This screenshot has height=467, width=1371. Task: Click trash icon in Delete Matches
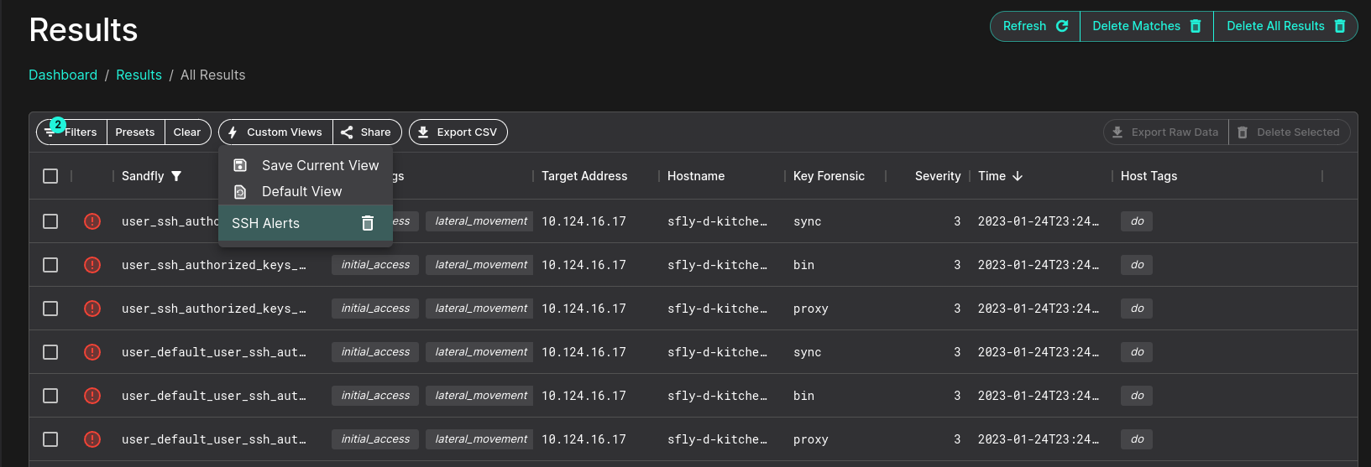[1196, 26]
